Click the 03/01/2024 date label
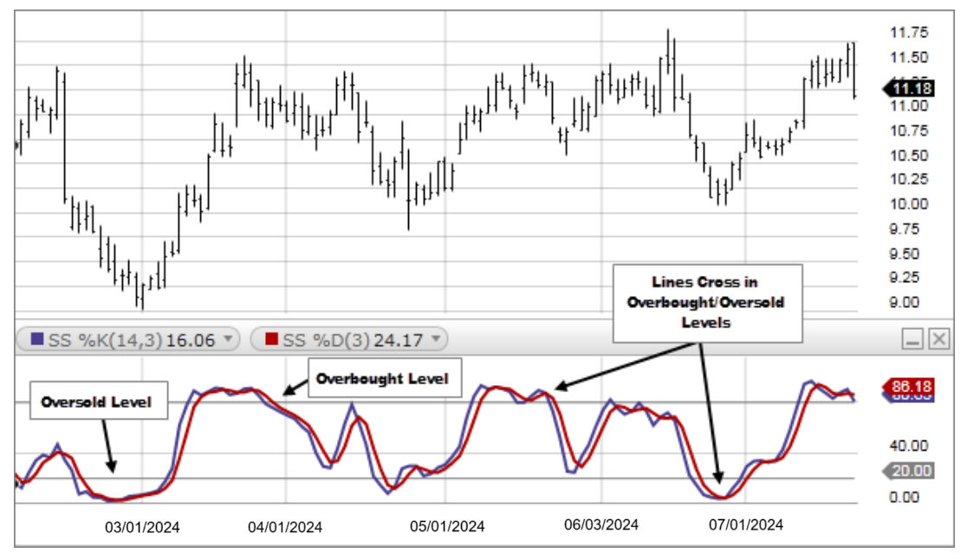 [143, 527]
